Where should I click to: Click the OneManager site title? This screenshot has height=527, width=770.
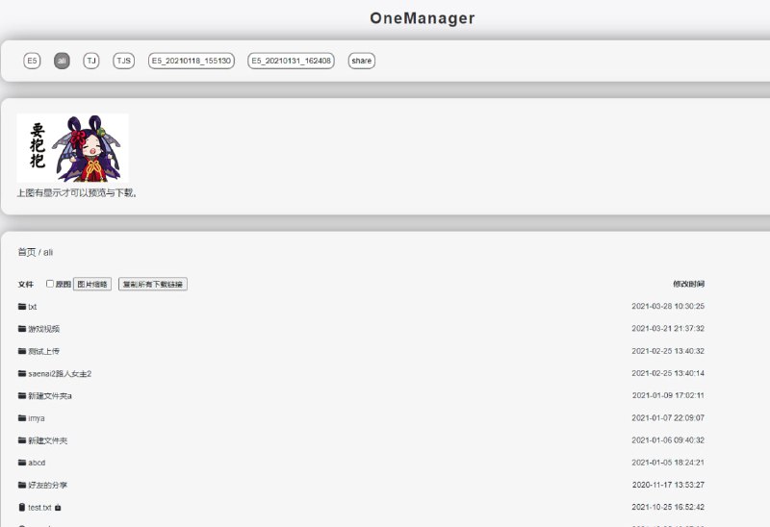(423, 18)
